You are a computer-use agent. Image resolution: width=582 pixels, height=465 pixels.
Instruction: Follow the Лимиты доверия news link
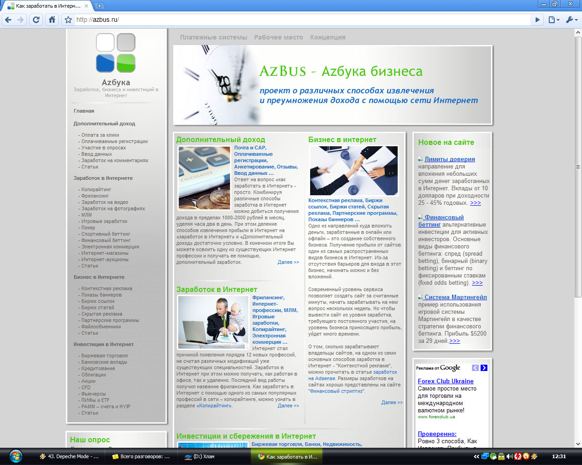[450, 159]
